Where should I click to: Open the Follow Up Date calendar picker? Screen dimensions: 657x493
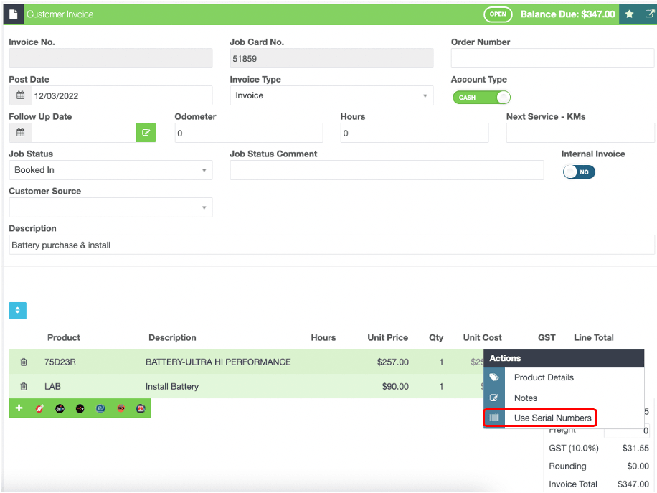(x=20, y=133)
